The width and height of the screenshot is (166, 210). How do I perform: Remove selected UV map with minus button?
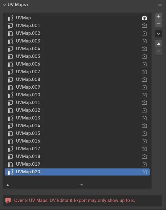159,24
